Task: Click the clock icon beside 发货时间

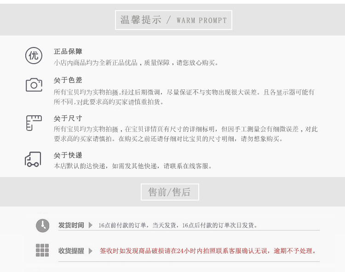Action: click(x=42, y=225)
